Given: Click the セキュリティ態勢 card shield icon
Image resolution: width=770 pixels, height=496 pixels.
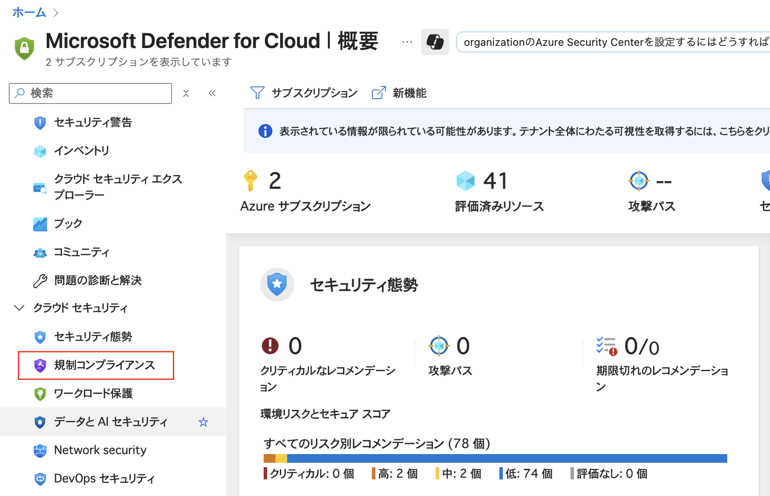Looking at the screenshot, I should 277,285.
